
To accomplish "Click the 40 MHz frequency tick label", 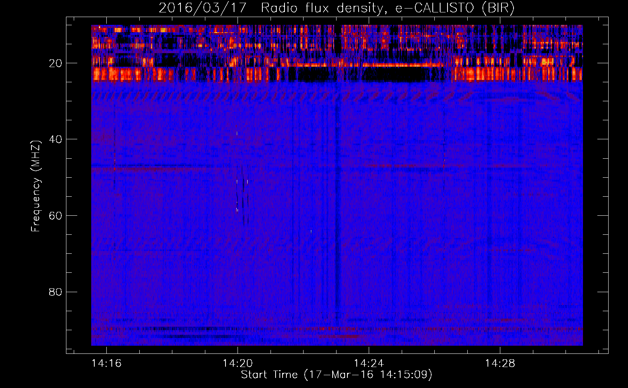I will 56,139.
